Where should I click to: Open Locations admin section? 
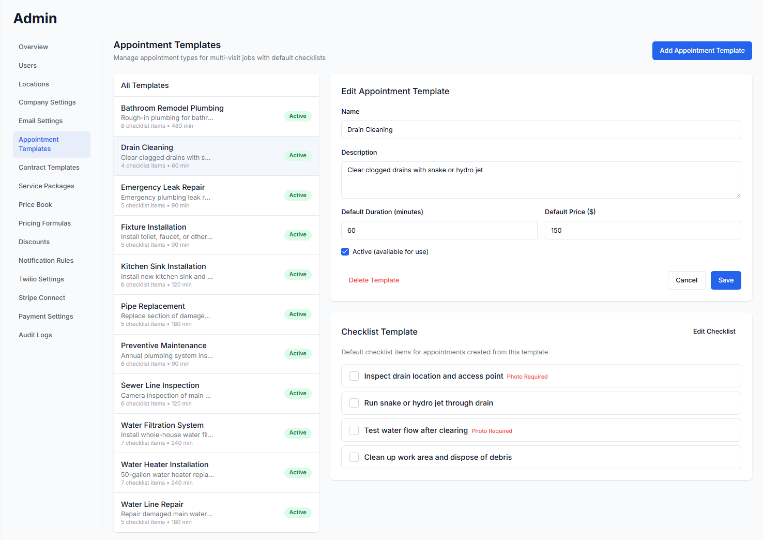52,84
